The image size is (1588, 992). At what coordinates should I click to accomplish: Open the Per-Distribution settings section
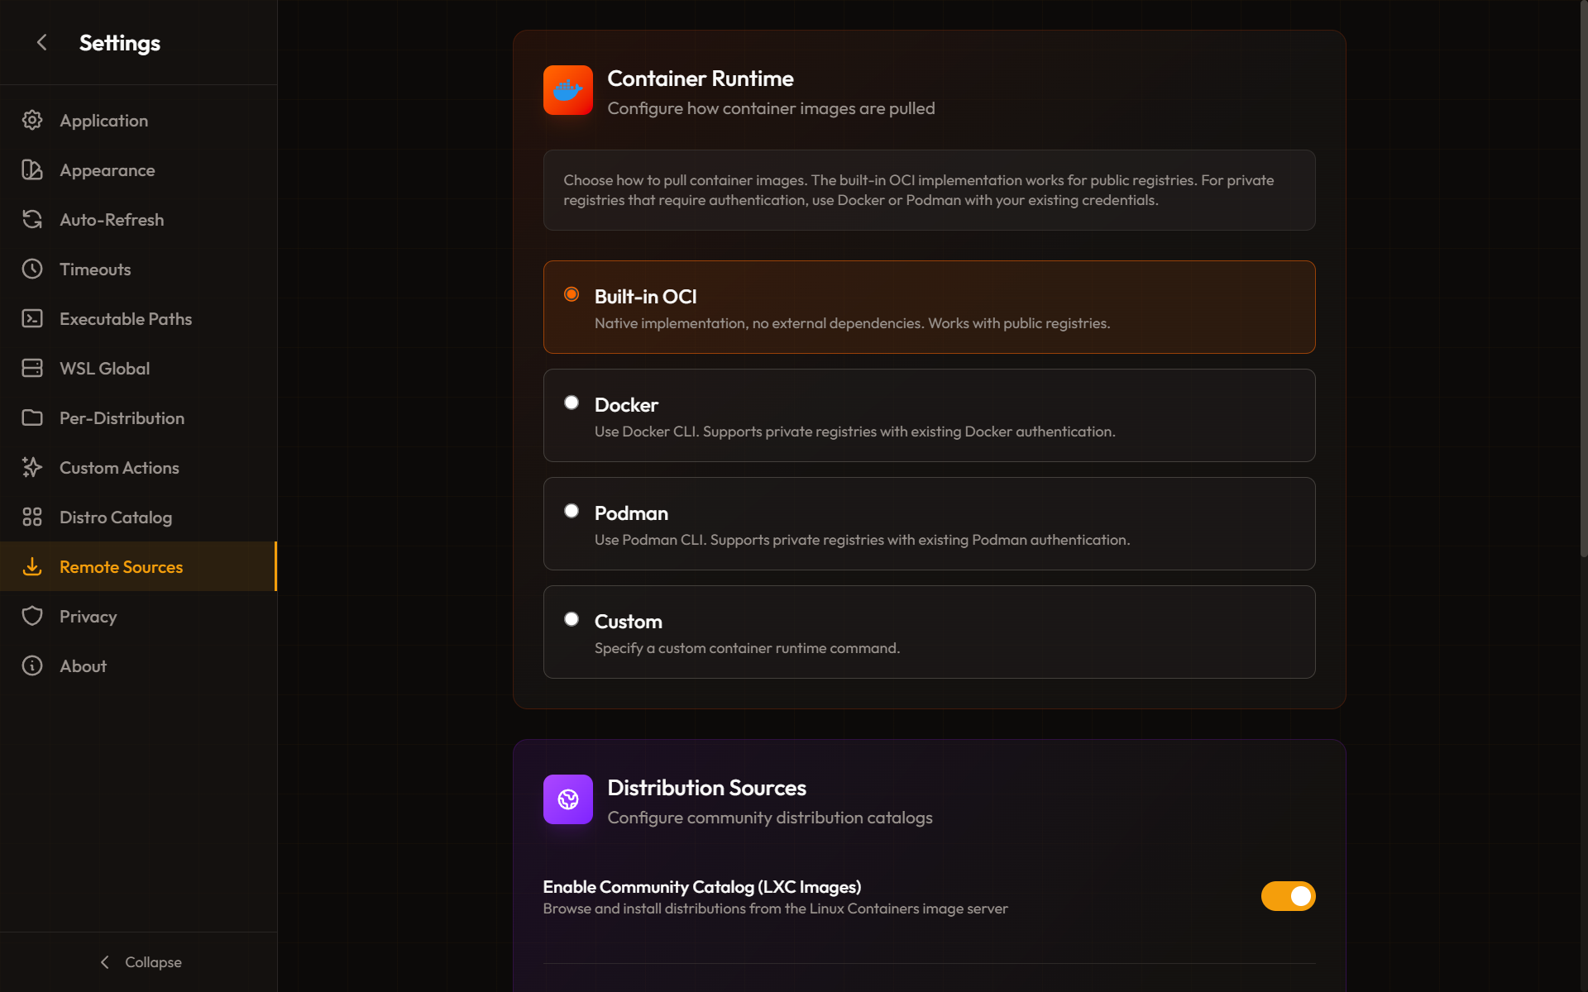[x=122, y=418]
